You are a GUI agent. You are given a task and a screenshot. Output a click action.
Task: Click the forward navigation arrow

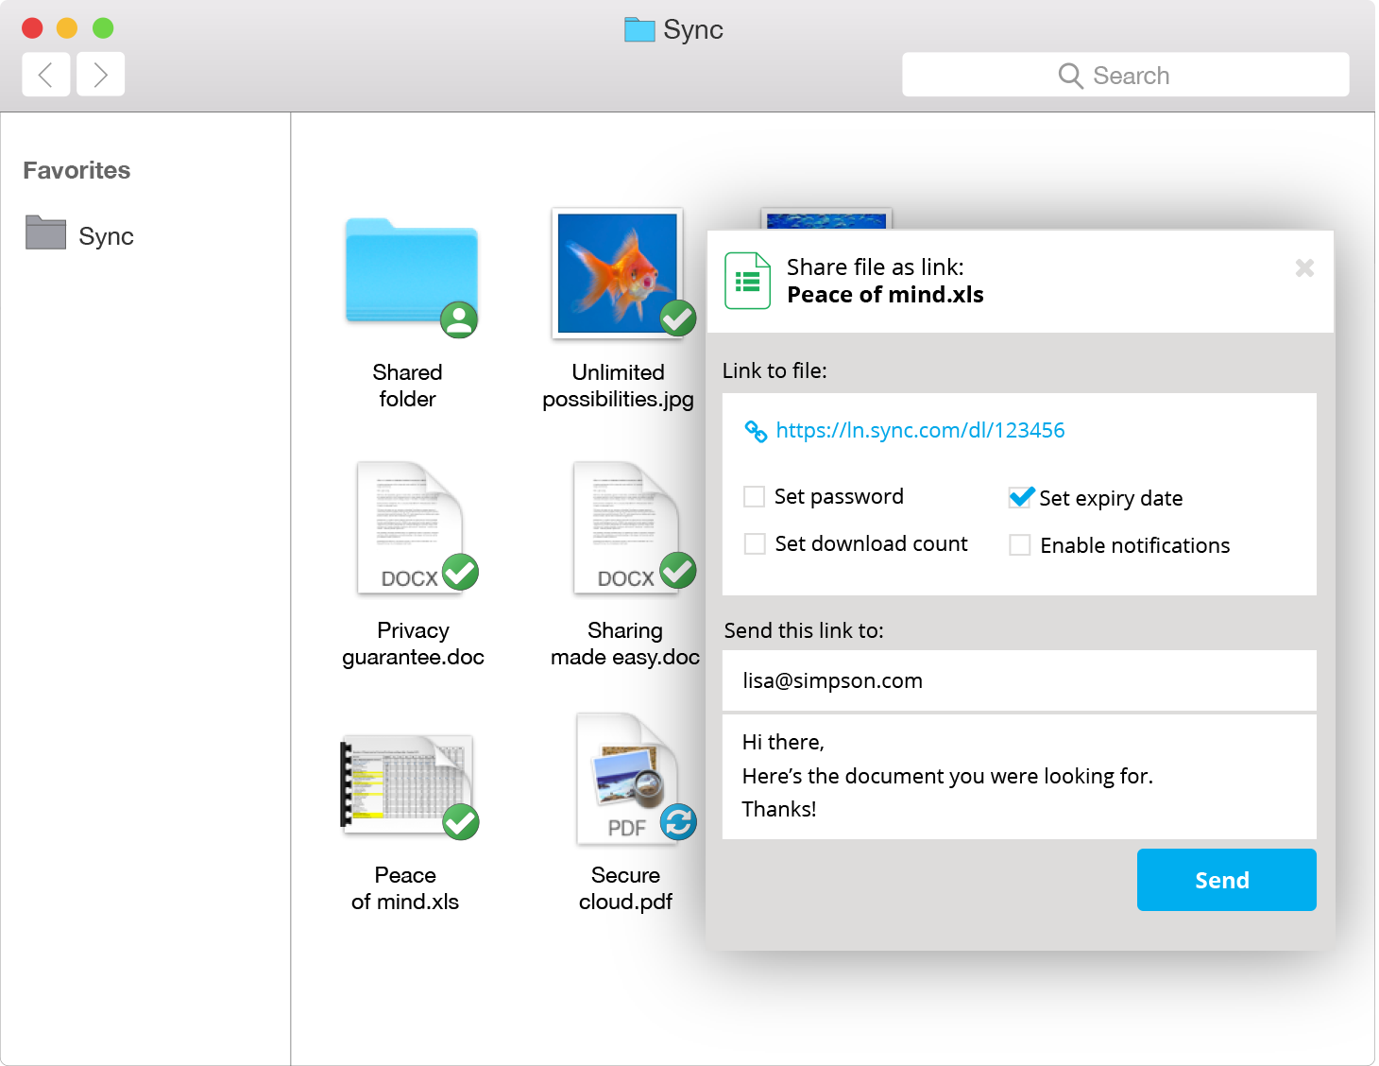100,74
